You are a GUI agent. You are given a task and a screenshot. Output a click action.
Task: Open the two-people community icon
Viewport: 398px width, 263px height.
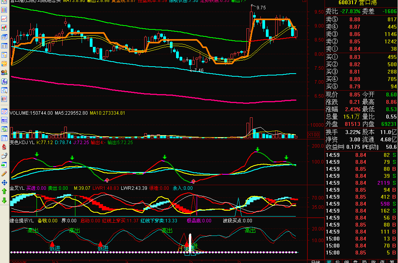(4, 72)
